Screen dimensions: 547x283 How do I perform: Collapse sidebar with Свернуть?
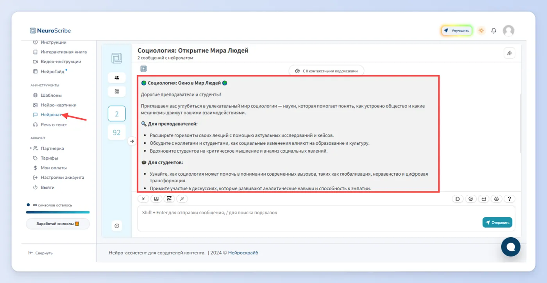tap(41, 253)
